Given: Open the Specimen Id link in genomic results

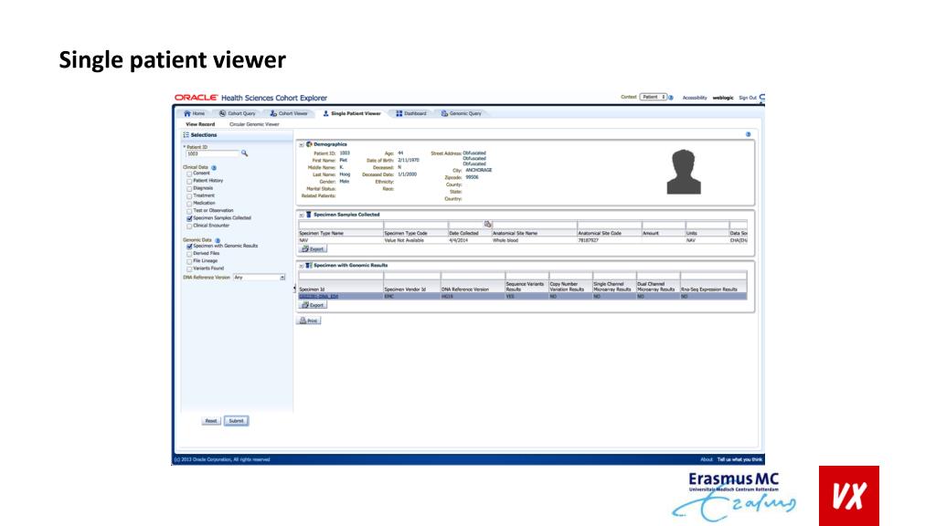Looking at the screenshot, I should pyautogui.click(x=318, y=297).
